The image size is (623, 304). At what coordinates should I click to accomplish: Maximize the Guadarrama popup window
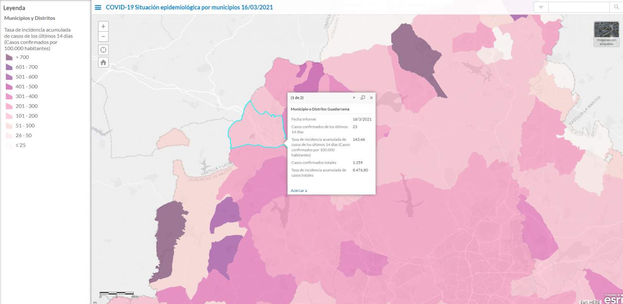363,98
